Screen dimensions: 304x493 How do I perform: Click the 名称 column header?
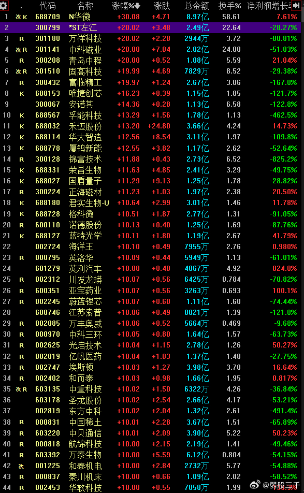point(85,6)
